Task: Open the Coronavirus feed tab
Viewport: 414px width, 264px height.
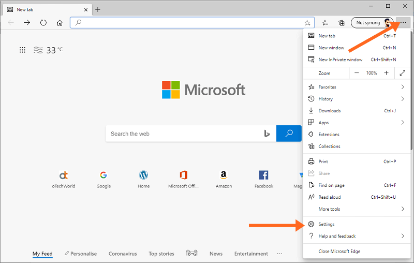Action: 123,254
